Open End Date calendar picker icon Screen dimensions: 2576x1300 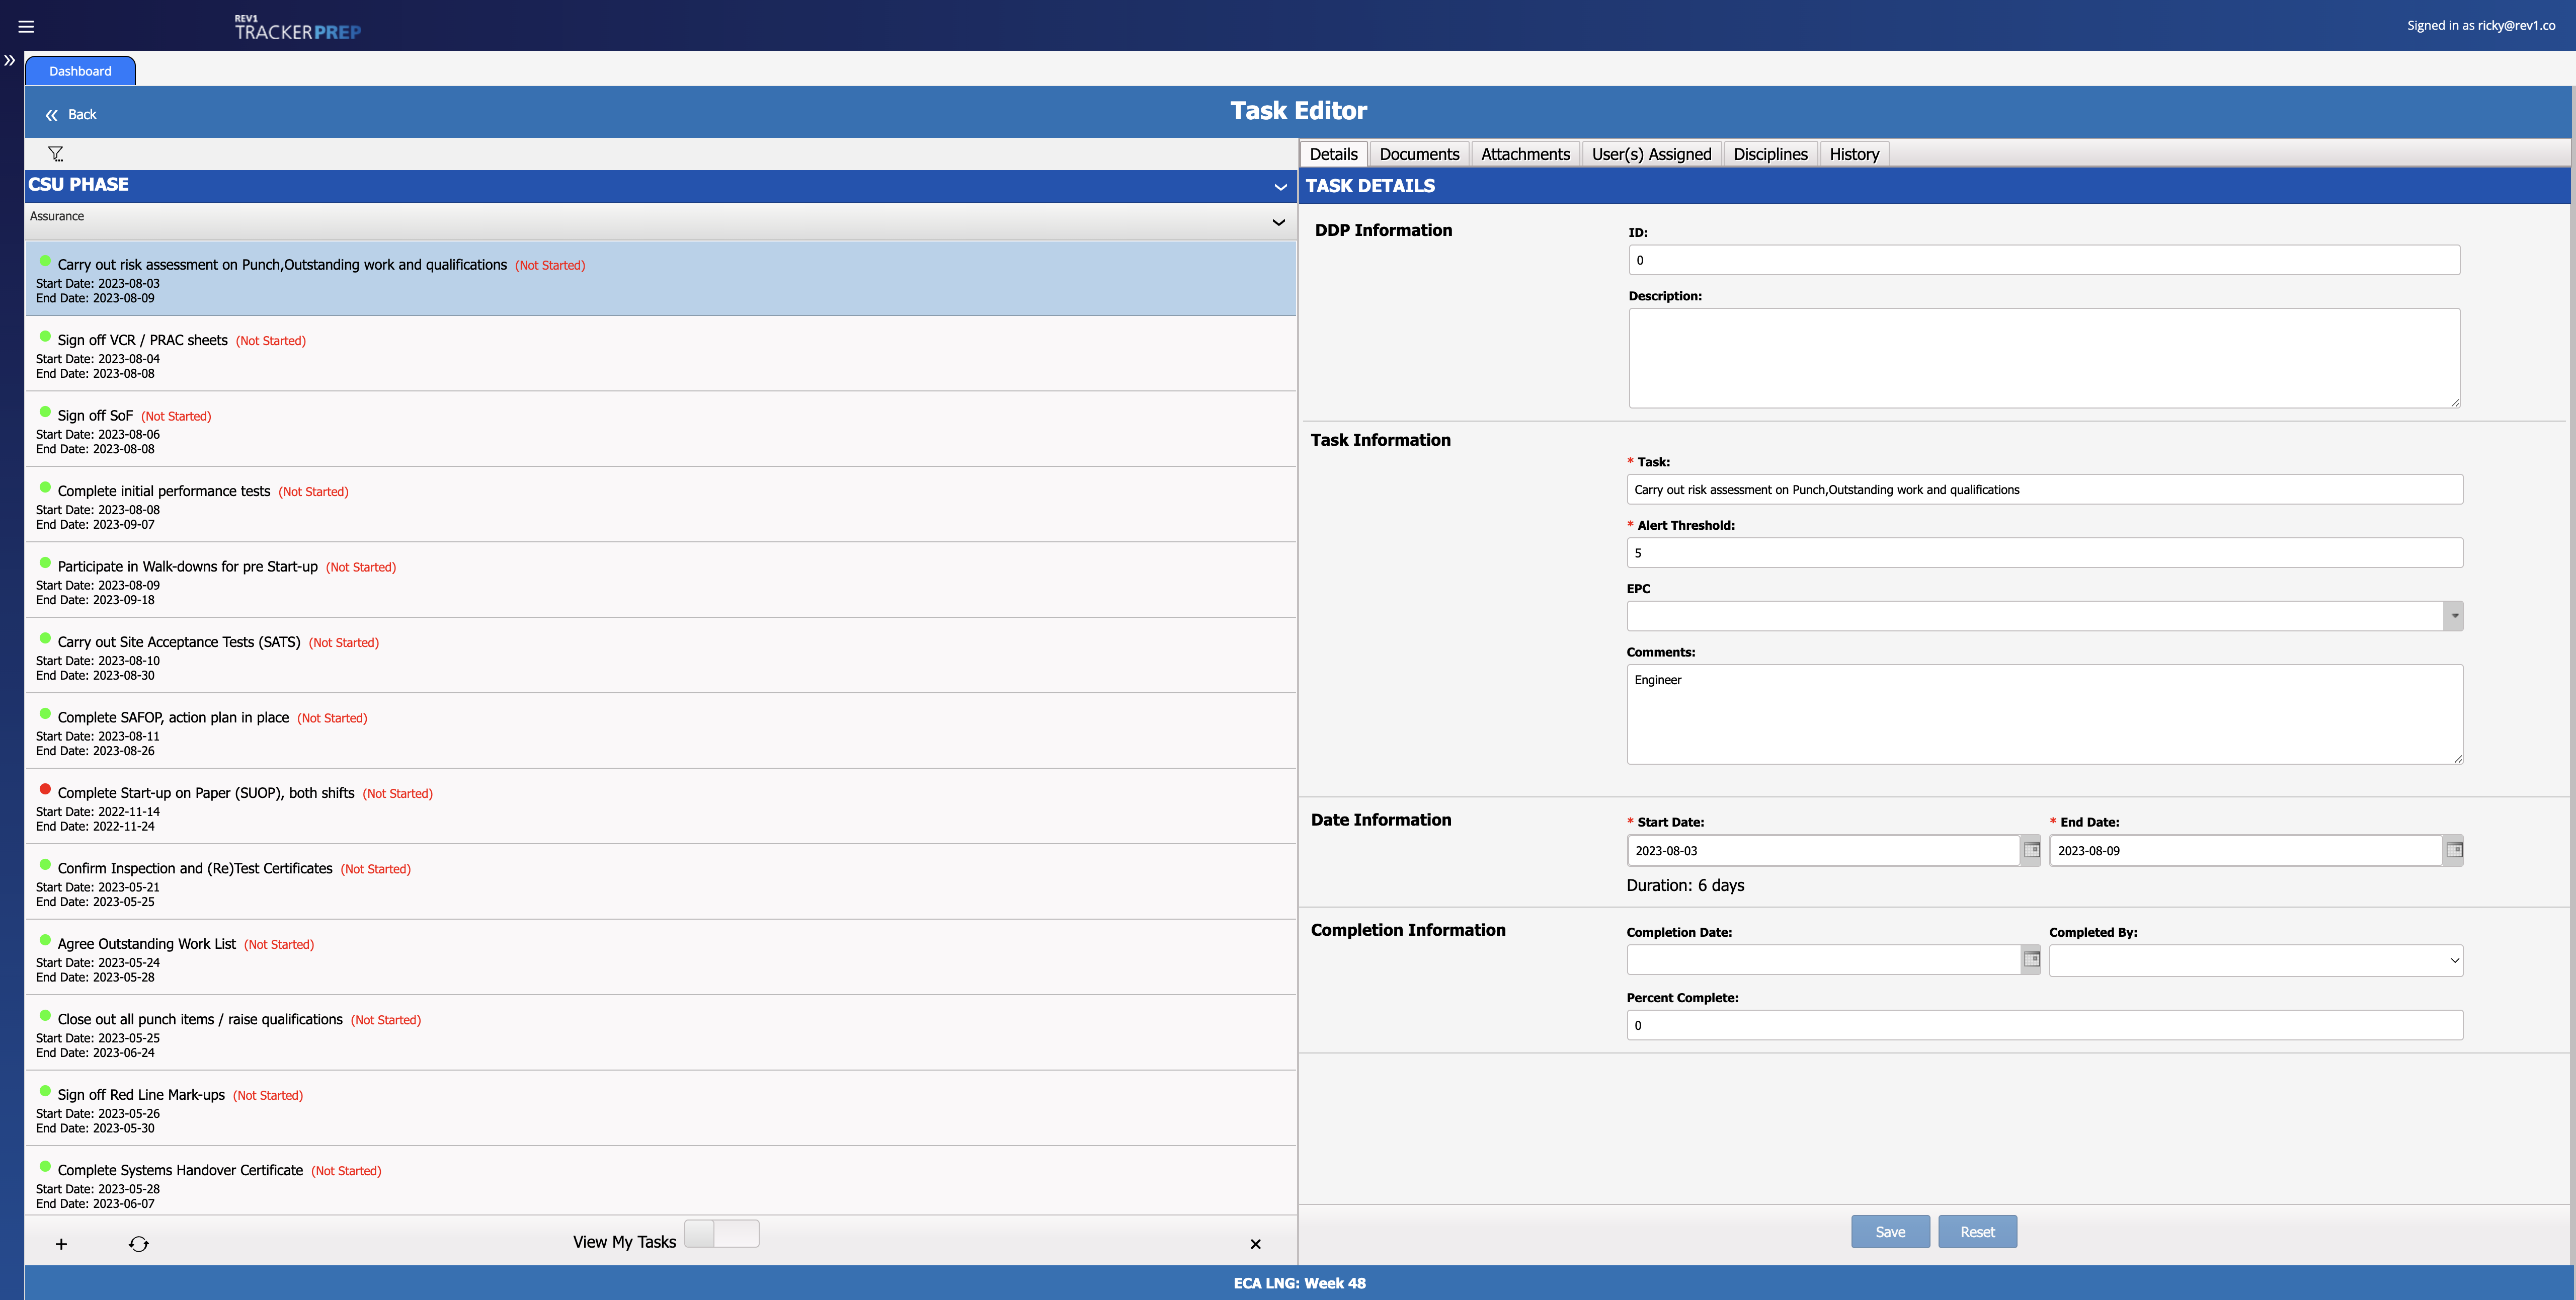pyautogui.click(x=2454, y=850)
